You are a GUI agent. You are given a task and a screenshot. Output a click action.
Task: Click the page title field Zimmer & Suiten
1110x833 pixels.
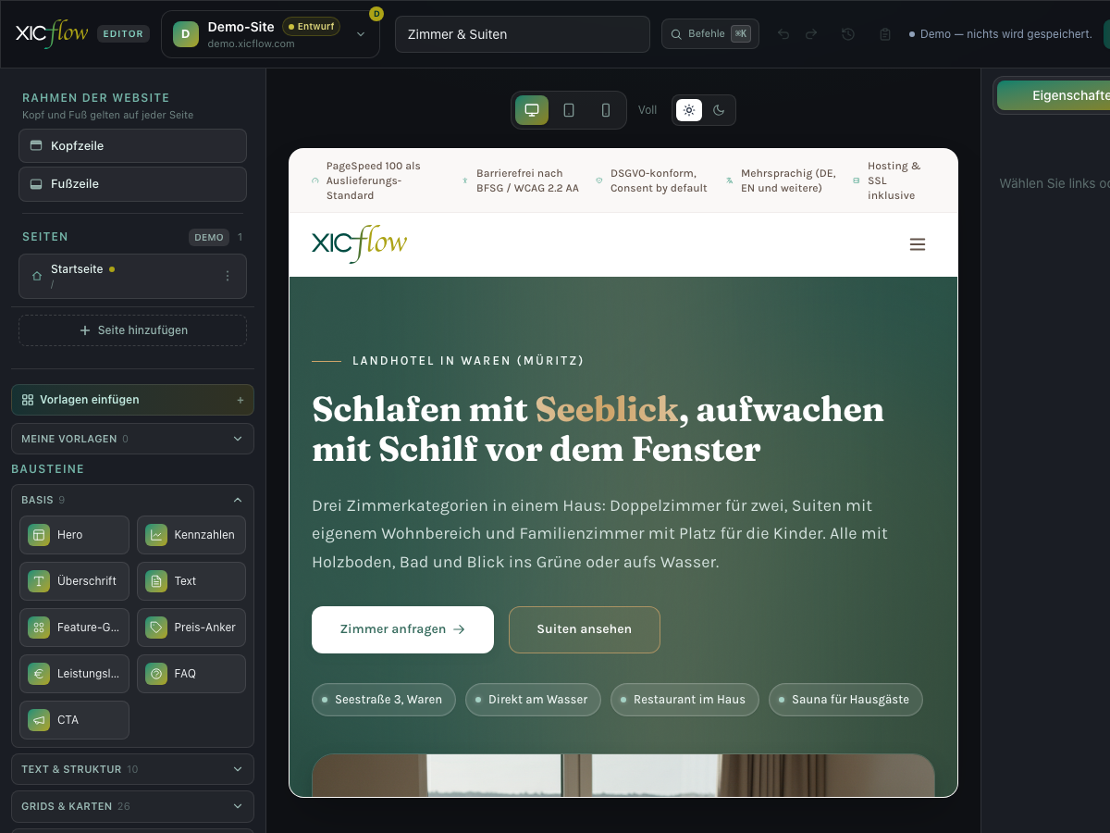[523, 34]
